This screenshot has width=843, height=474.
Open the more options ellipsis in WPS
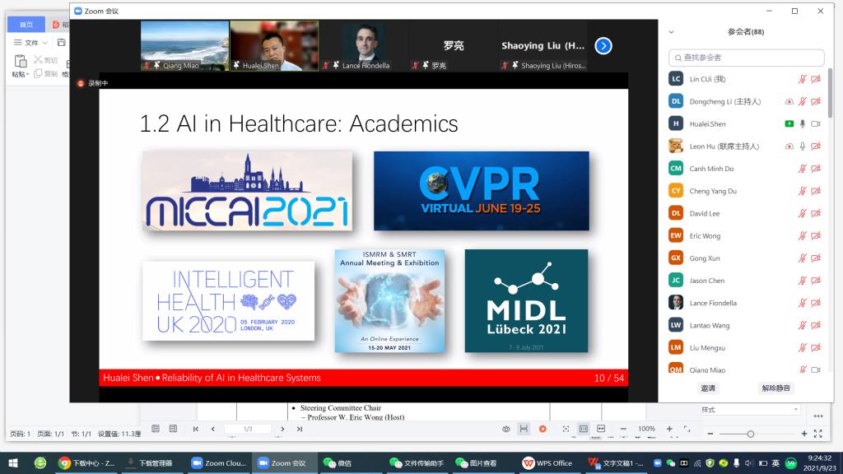[x=818, y=416]
